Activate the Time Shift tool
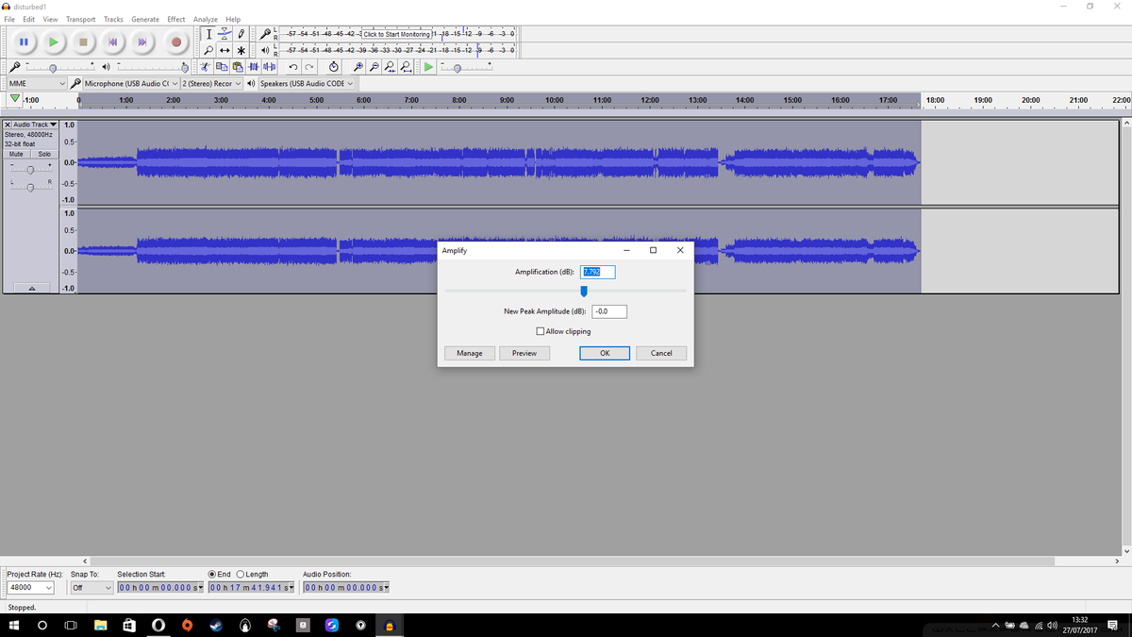The width and height of the screenshot is (1132, 637). (x=225, y=49)
